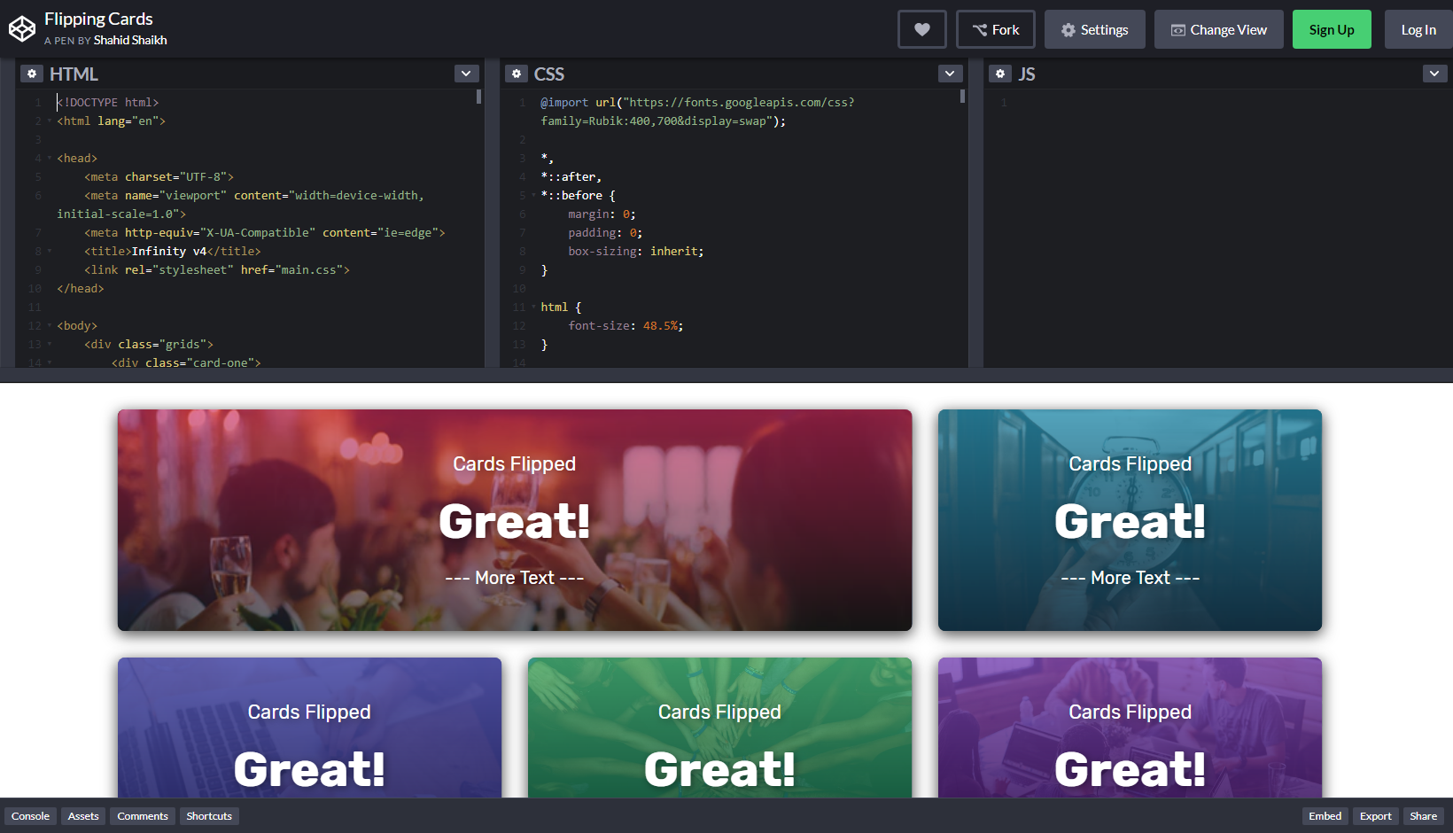Open author Shahid Shaikh's profile
This screenshot has width=1453, height=833.
coord(130,40)
